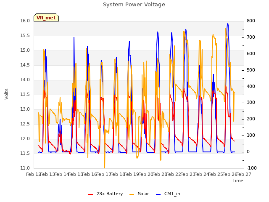Viewport: 269px width, 202px height.
Task: Click the 100 right axis value
Action: click(251, 136)
